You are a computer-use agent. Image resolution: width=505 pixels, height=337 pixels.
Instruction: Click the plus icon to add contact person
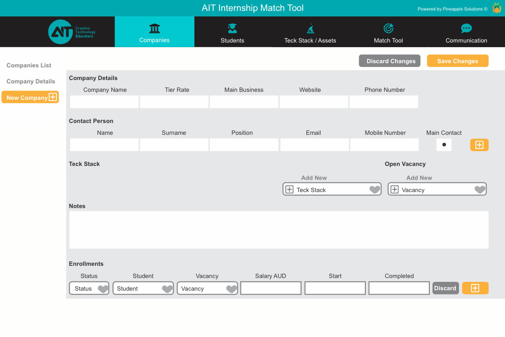point(479,145)
